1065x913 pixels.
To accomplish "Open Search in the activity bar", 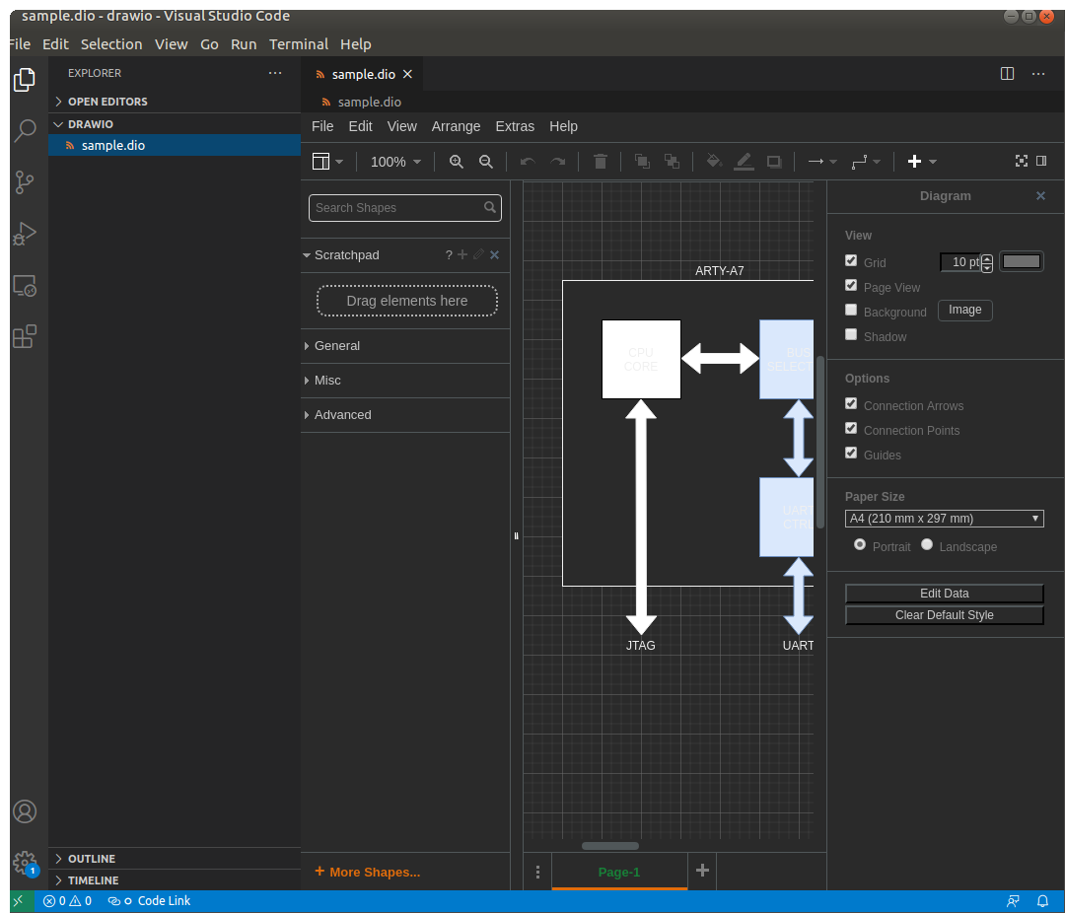I will [25, 131].
